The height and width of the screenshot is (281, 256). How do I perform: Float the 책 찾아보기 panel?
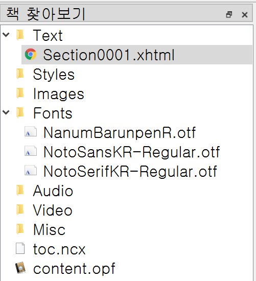pos(229,14)
